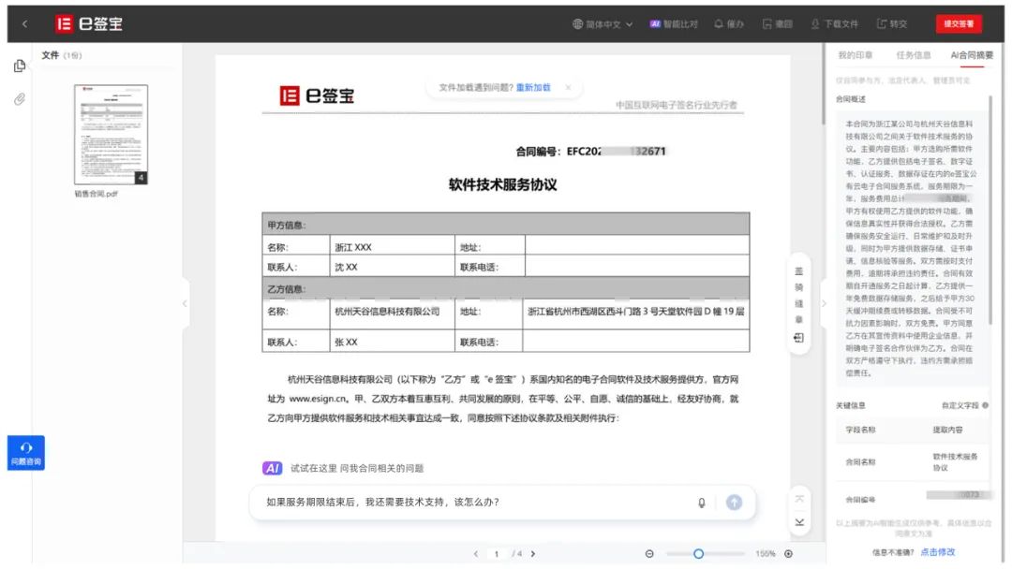Click the 转交 transfer icon
Image resolution: width=1012 pixels, height=569 pixels.
882,24
